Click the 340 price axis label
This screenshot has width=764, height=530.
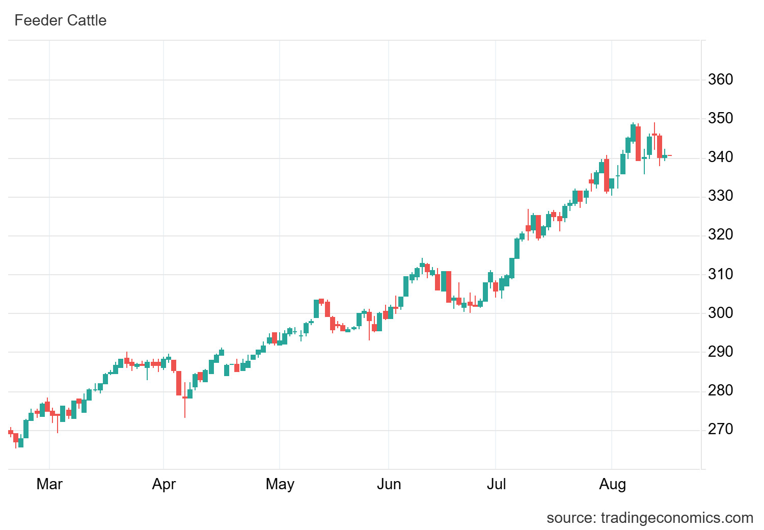click(x=720, y=157)
